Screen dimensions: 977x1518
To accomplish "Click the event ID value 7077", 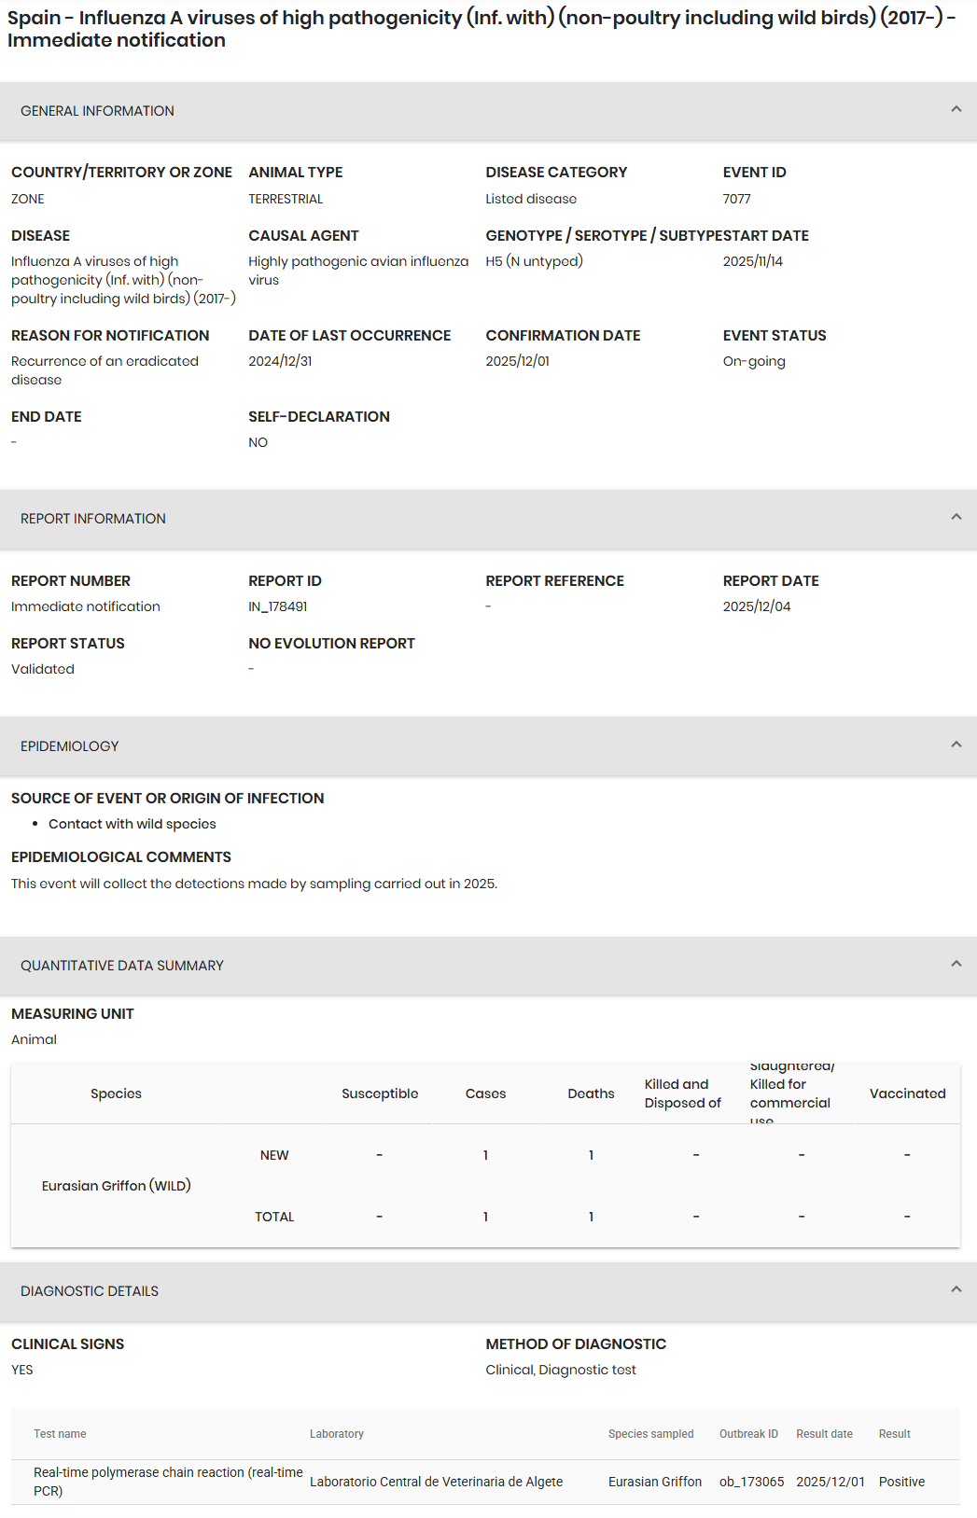I will tap(736, 199).
